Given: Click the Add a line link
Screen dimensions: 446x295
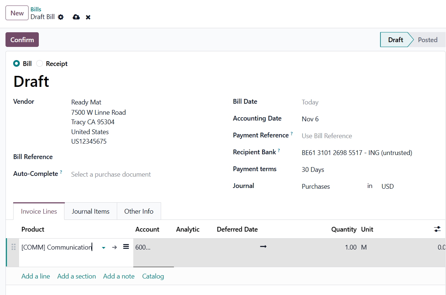Looking at the screenshot, I should click(36, 276).
